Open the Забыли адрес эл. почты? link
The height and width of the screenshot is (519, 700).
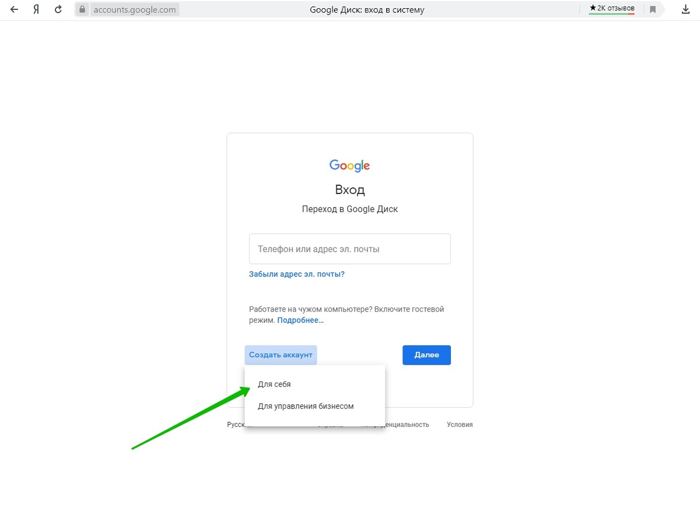tap(297, 274)
